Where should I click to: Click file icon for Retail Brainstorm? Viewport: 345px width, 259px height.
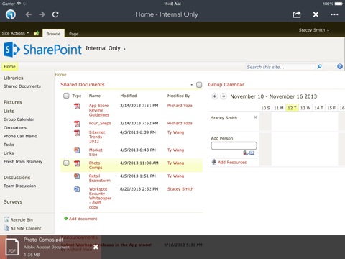tap(77, 176)
